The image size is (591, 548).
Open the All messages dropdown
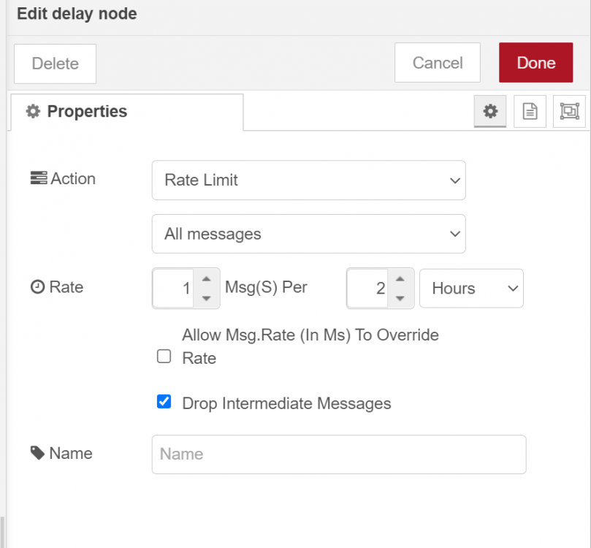pyautogui.click(x=309, y=234)
